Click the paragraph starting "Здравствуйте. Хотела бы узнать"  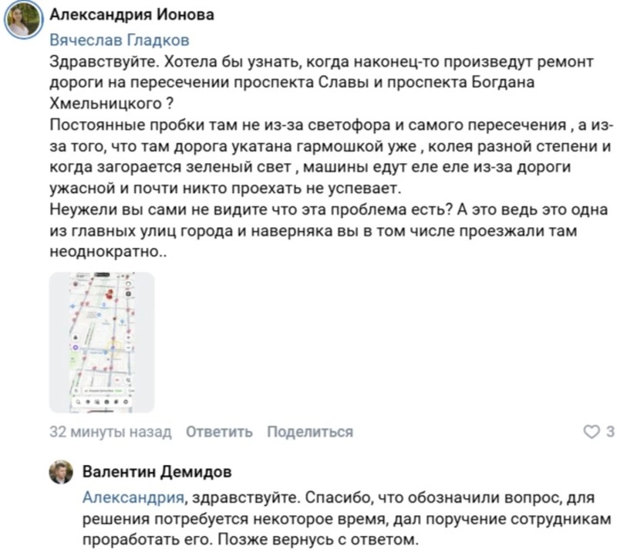293,81
